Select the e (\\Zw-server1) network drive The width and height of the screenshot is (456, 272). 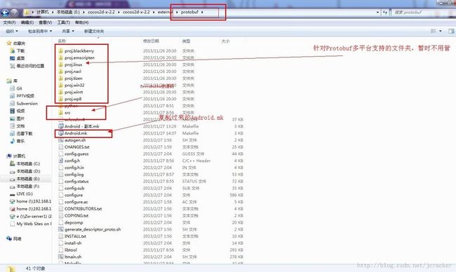tap(34, 216)
